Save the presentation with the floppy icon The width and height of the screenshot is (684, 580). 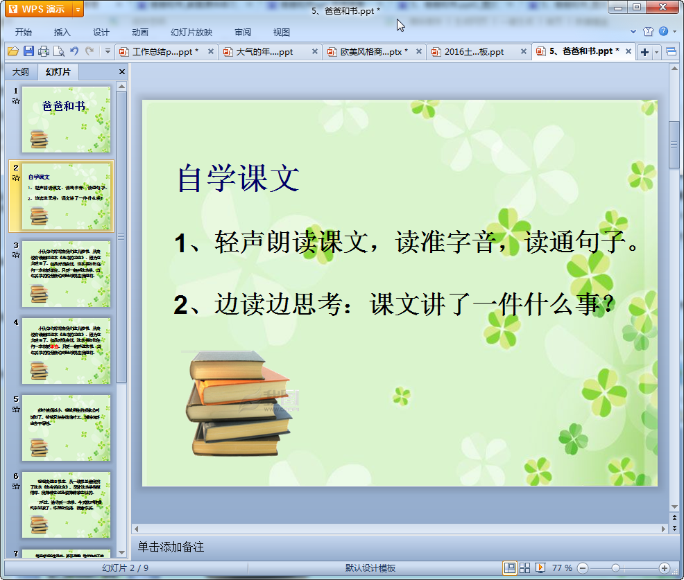coord(29,51)
